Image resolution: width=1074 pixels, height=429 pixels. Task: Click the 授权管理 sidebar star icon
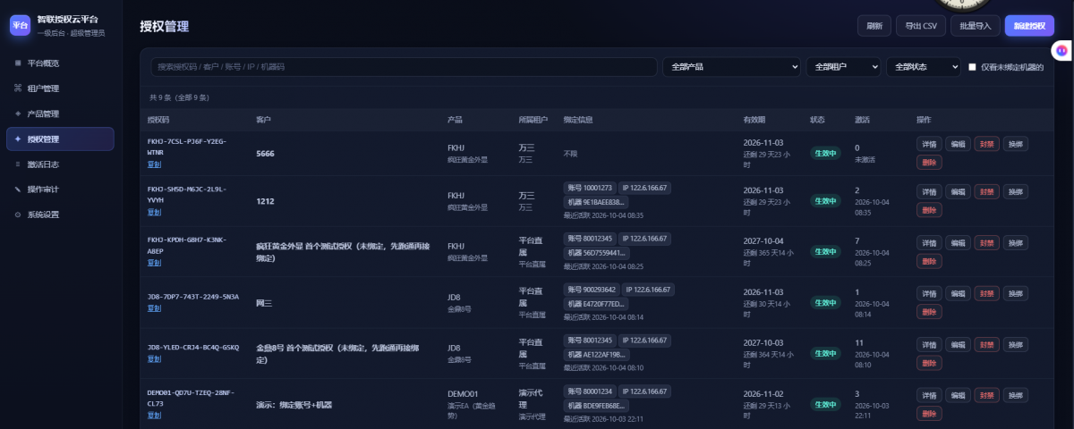coord(18,139)
